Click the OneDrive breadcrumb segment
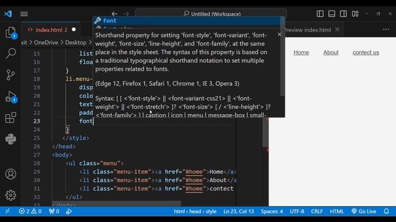Viewport: 396px width, 222px height. [46, 43]
